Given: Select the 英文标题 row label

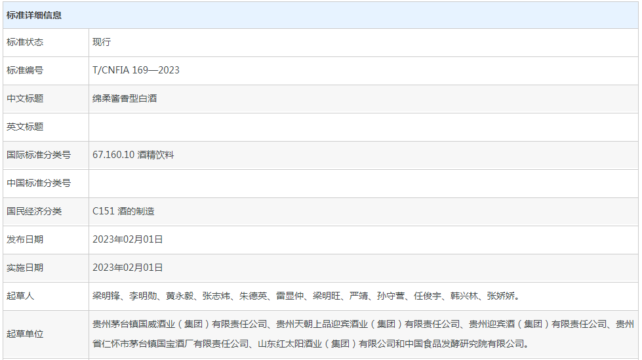Looking at the screenshot, I should coord(25,127).
